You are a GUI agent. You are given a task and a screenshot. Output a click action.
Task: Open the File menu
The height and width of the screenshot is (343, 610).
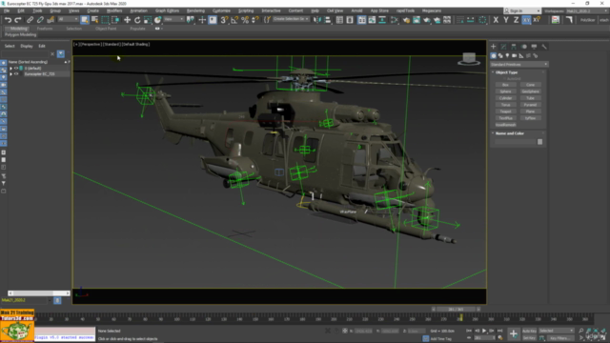(x=7, y=10)
